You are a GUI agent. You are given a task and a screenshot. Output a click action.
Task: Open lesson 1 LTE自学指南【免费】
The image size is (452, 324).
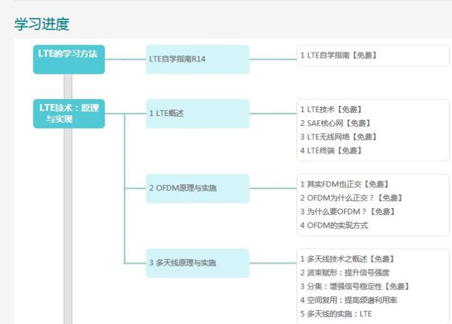tap(338, 55)
